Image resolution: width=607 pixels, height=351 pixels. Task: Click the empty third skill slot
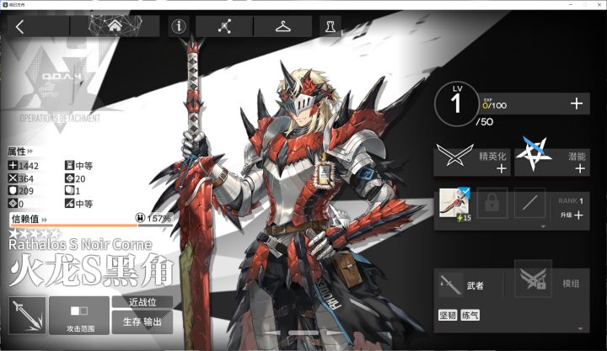pyautogui.click(x=529, y=203)
